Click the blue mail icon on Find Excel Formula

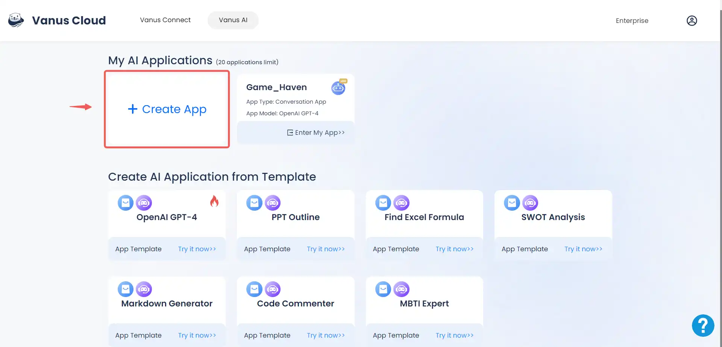383,203
